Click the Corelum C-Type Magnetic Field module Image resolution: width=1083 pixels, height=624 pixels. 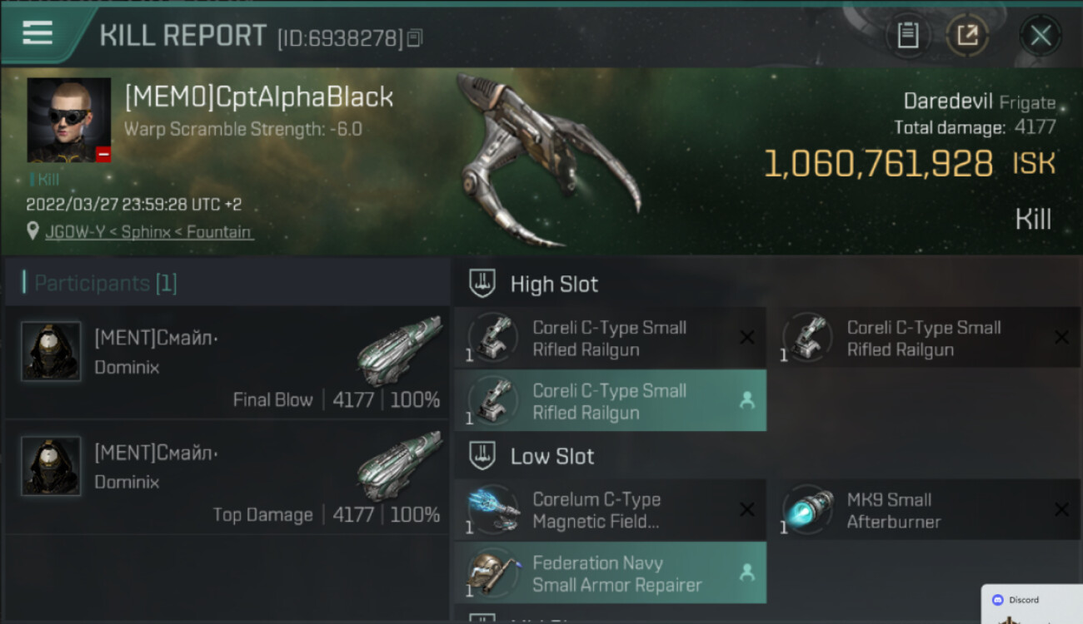tap(610, 510)
